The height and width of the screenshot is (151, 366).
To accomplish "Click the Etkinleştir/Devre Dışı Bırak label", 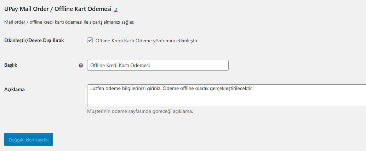I will (34, 40).
